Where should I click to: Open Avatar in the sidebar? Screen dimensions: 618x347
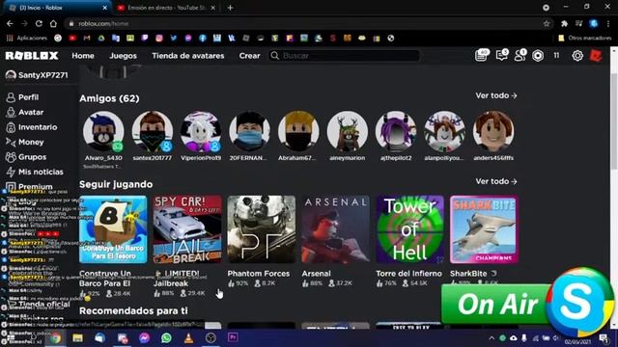[25, 112]
